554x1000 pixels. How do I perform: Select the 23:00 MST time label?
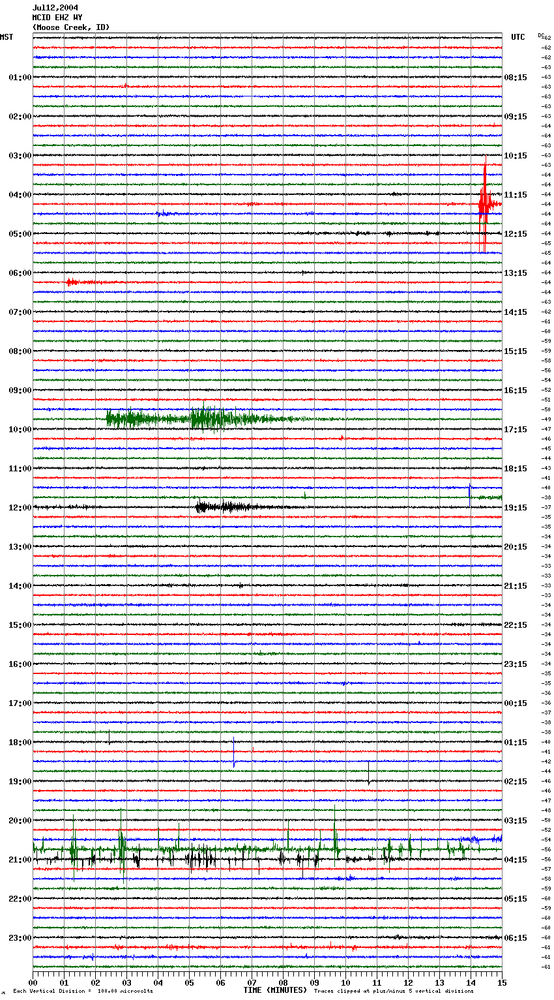pyautogui.click(x=20, y=938)
